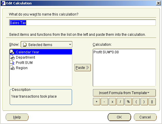Click the Selected Items document icon
The width and height of the screenshot is (162, 124).
coord(25,45)
